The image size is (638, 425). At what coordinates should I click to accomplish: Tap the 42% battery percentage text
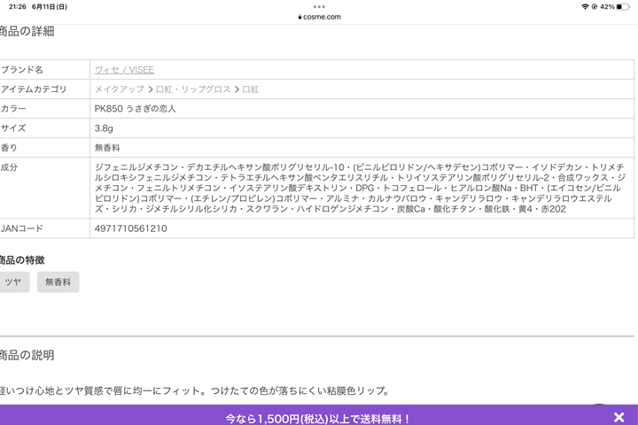(x=607, y=7)
